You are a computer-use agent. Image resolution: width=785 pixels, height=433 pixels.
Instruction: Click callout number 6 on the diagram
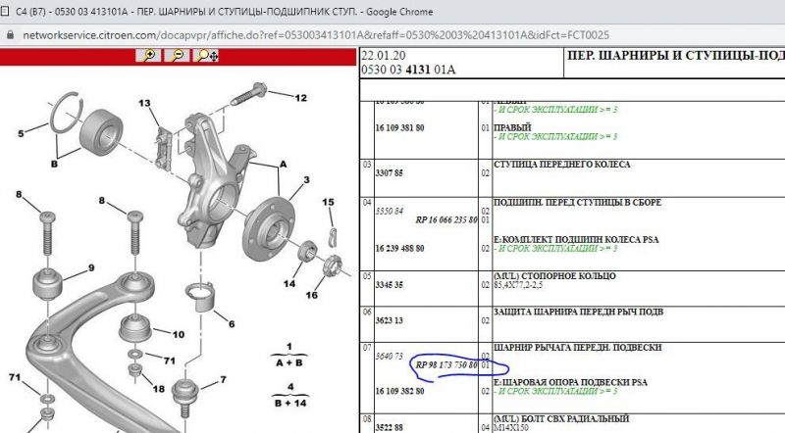point(231,323)
